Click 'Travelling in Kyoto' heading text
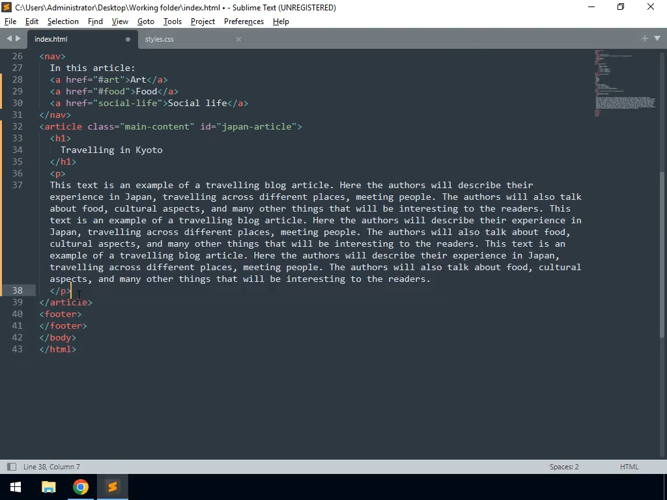 tap(111, 150)
